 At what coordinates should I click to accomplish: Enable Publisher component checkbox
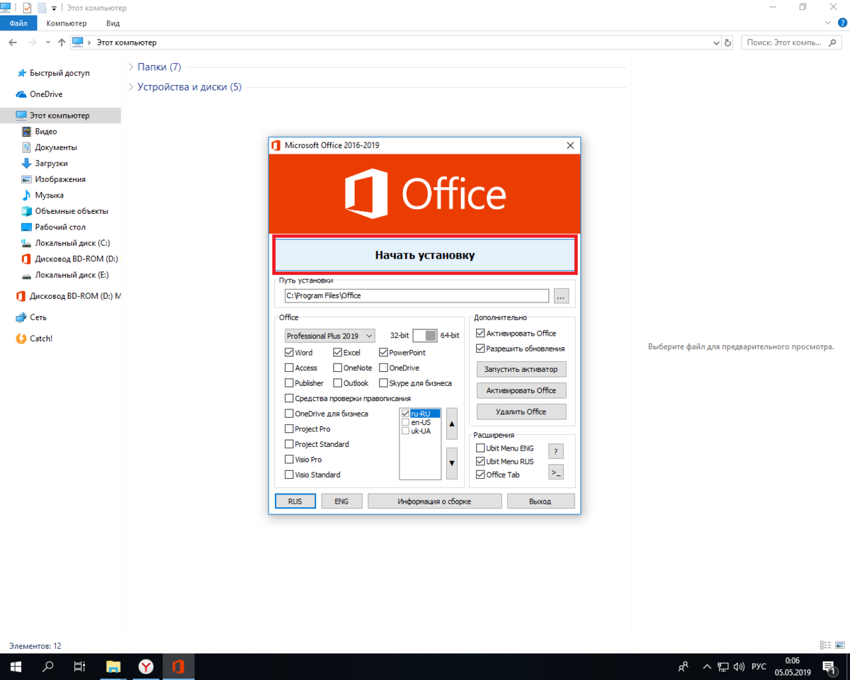point(289,383)
